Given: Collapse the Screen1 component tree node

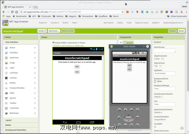Looking at the screenshot, I should (121, 43).
